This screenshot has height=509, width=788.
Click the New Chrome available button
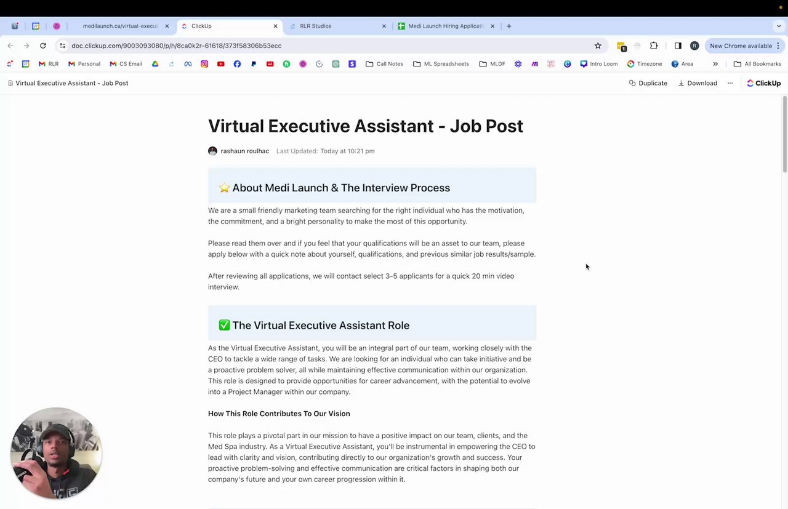[x=745, y=46]
